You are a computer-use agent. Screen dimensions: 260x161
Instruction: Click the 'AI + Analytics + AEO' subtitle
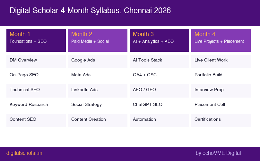point(153,41)
